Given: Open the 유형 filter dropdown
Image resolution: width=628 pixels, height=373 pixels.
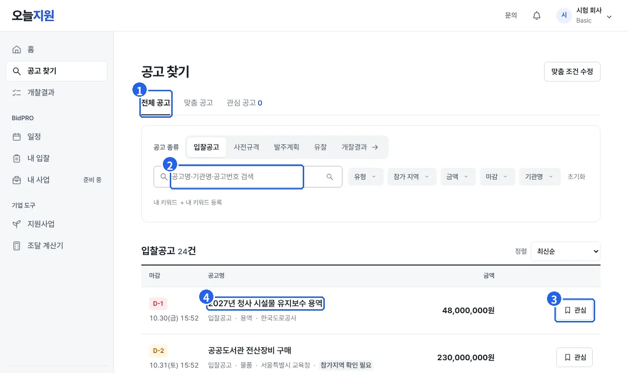Looking at the screenshot, I should coord(366,177).
